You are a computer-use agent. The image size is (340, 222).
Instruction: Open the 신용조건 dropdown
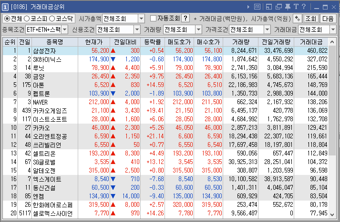[x=137, y=29]
